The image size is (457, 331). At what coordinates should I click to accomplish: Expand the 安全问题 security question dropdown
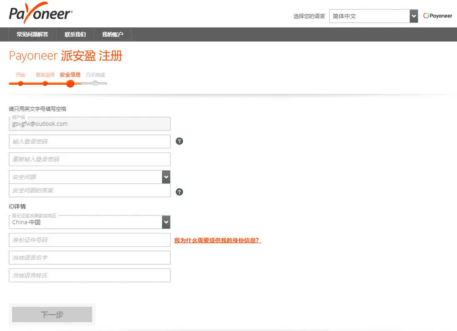89,177
